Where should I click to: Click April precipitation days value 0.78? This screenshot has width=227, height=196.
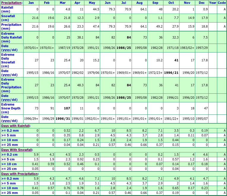pyautogui.click(x=80, y=188)
